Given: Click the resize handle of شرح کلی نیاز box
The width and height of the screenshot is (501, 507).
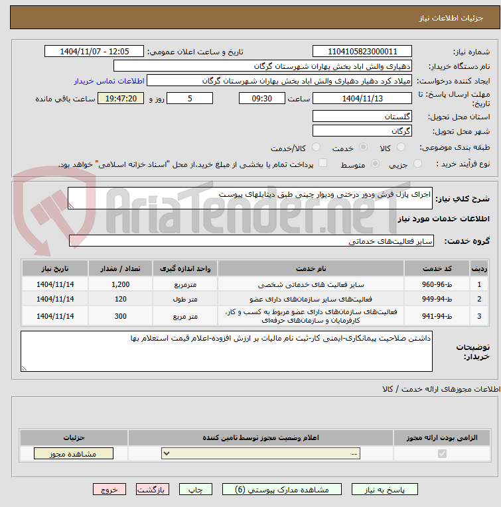Looking at the screenshot, I should (x=71, y=206).
